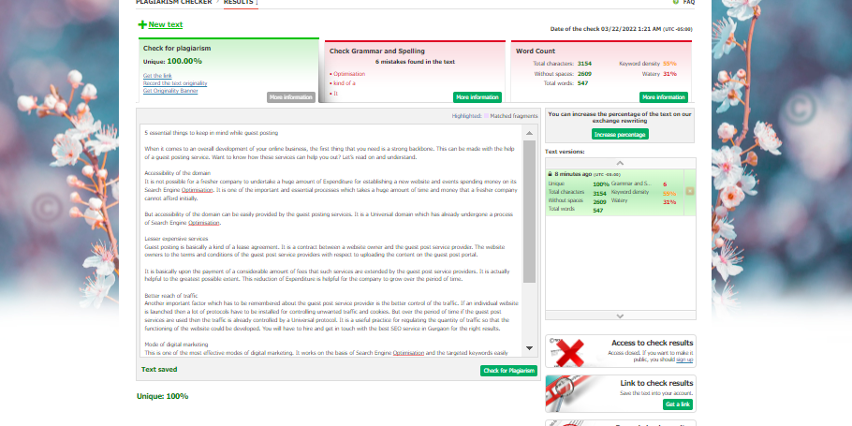
Task: Open the FAQ link
Action: pos(688,2)
